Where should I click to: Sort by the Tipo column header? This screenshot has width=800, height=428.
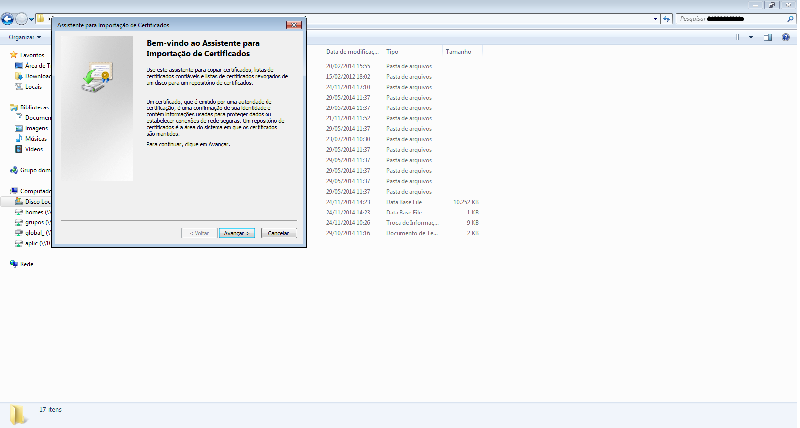392,52
